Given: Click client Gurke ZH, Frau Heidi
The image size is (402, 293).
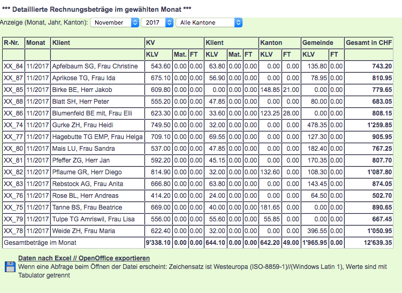Looking at the screenshot, I should (x=82, y=125).
